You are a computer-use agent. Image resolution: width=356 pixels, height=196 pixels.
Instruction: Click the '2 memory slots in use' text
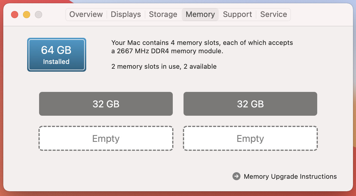[x=146, y=67]
